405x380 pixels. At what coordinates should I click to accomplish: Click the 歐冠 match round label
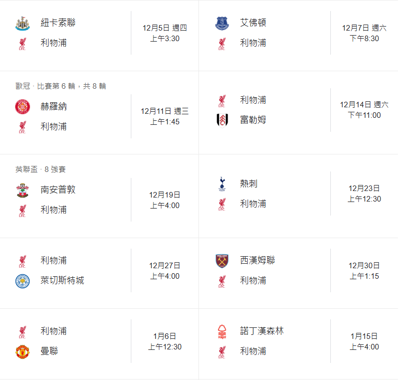point(61,86)
